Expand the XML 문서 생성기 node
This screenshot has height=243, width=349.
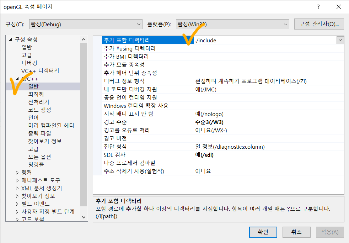[x=17, y=188]
